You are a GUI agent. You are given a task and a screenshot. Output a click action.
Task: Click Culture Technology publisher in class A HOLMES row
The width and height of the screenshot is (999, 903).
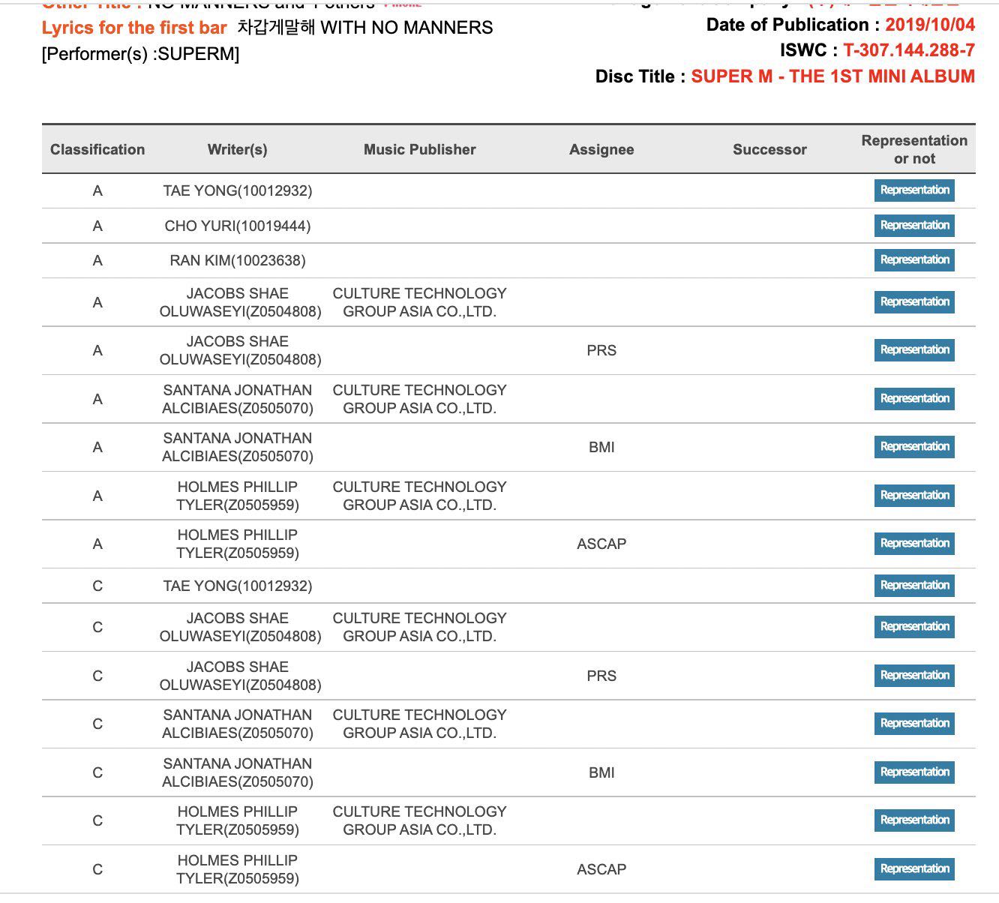pos(419,496)
